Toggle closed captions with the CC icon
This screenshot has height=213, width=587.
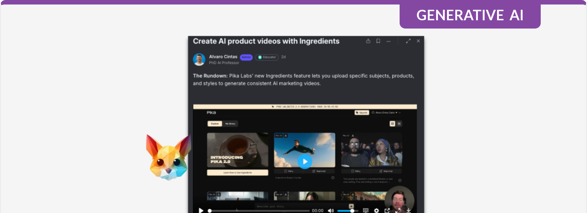(x=366, y=211)
